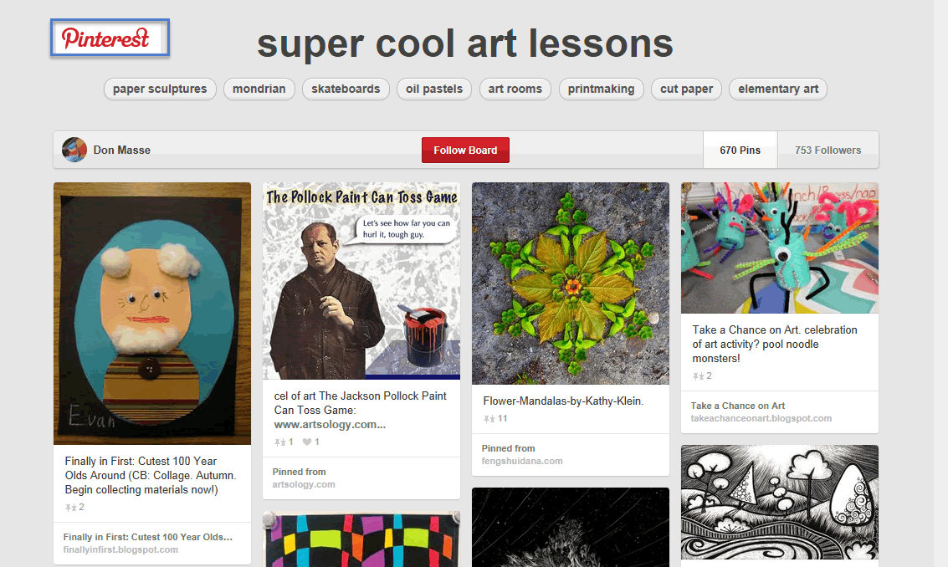Click Don Masse's profile avatar
948x567 pixels.
[x=74, y=150]
